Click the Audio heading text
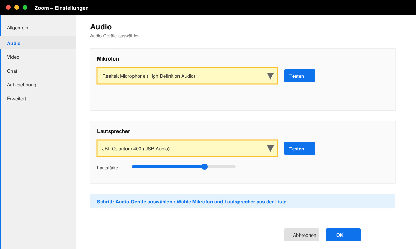 (x=101, y=27)
